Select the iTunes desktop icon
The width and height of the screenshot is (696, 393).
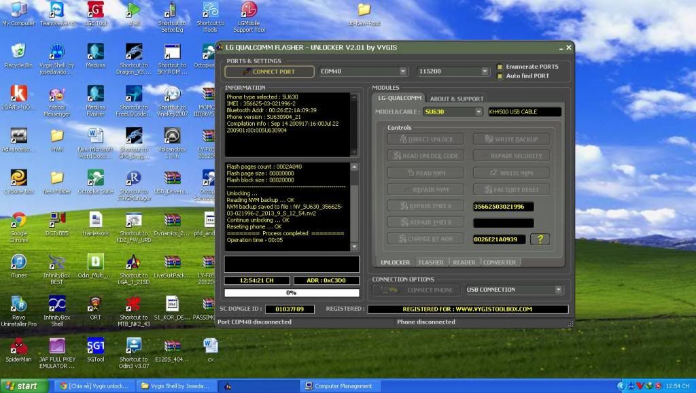tap(18, 266)
